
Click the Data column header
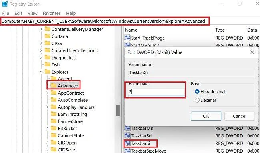coord(252,30)
